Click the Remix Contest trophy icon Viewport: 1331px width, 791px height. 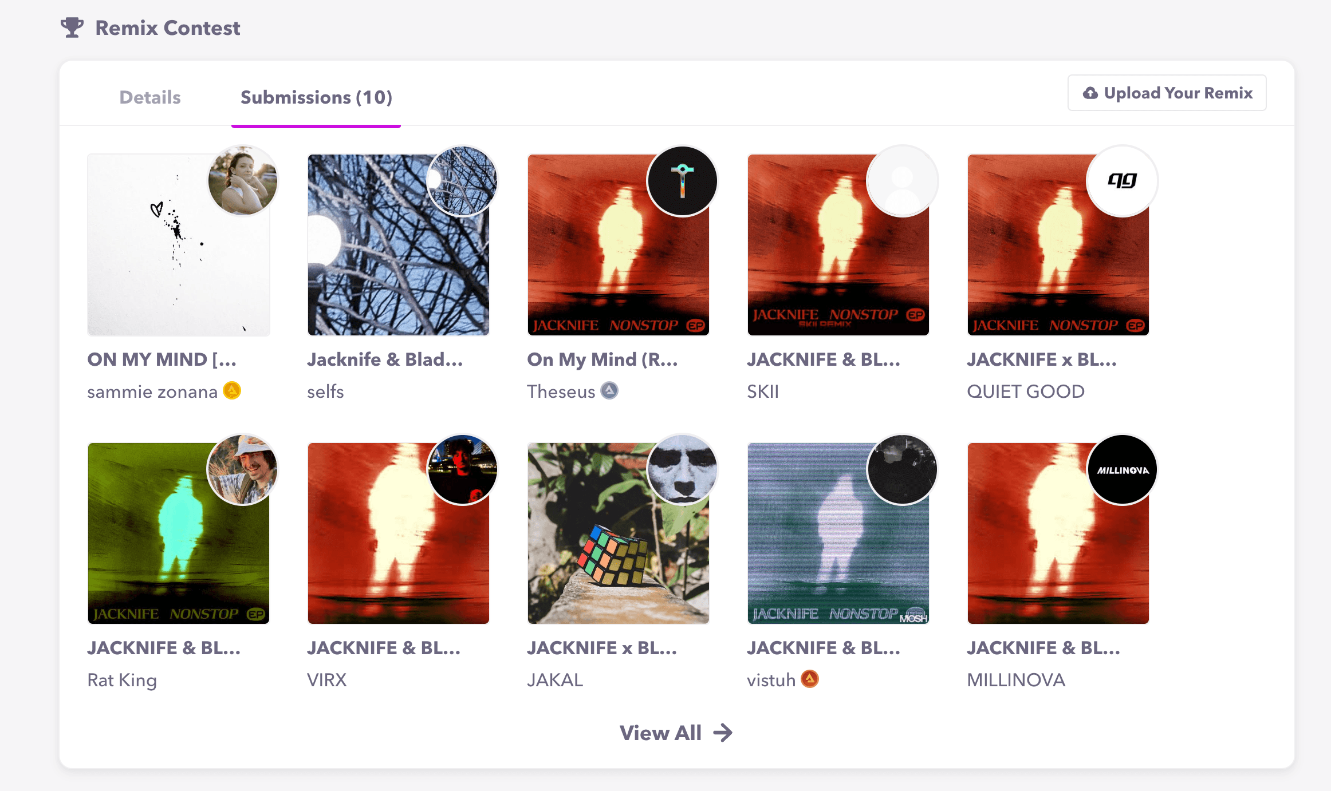click(72, 27)
